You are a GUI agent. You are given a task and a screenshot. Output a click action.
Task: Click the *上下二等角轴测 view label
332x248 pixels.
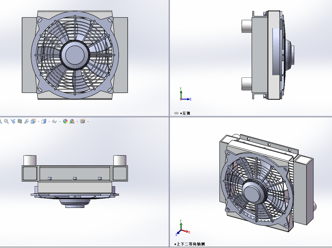click(190, 244)
